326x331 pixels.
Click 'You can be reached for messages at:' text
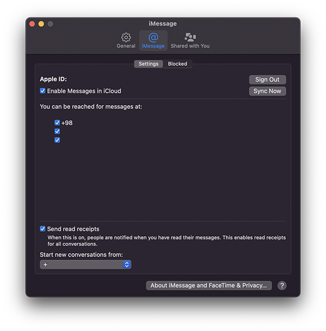pyautogui.click(x=91, y=107)
